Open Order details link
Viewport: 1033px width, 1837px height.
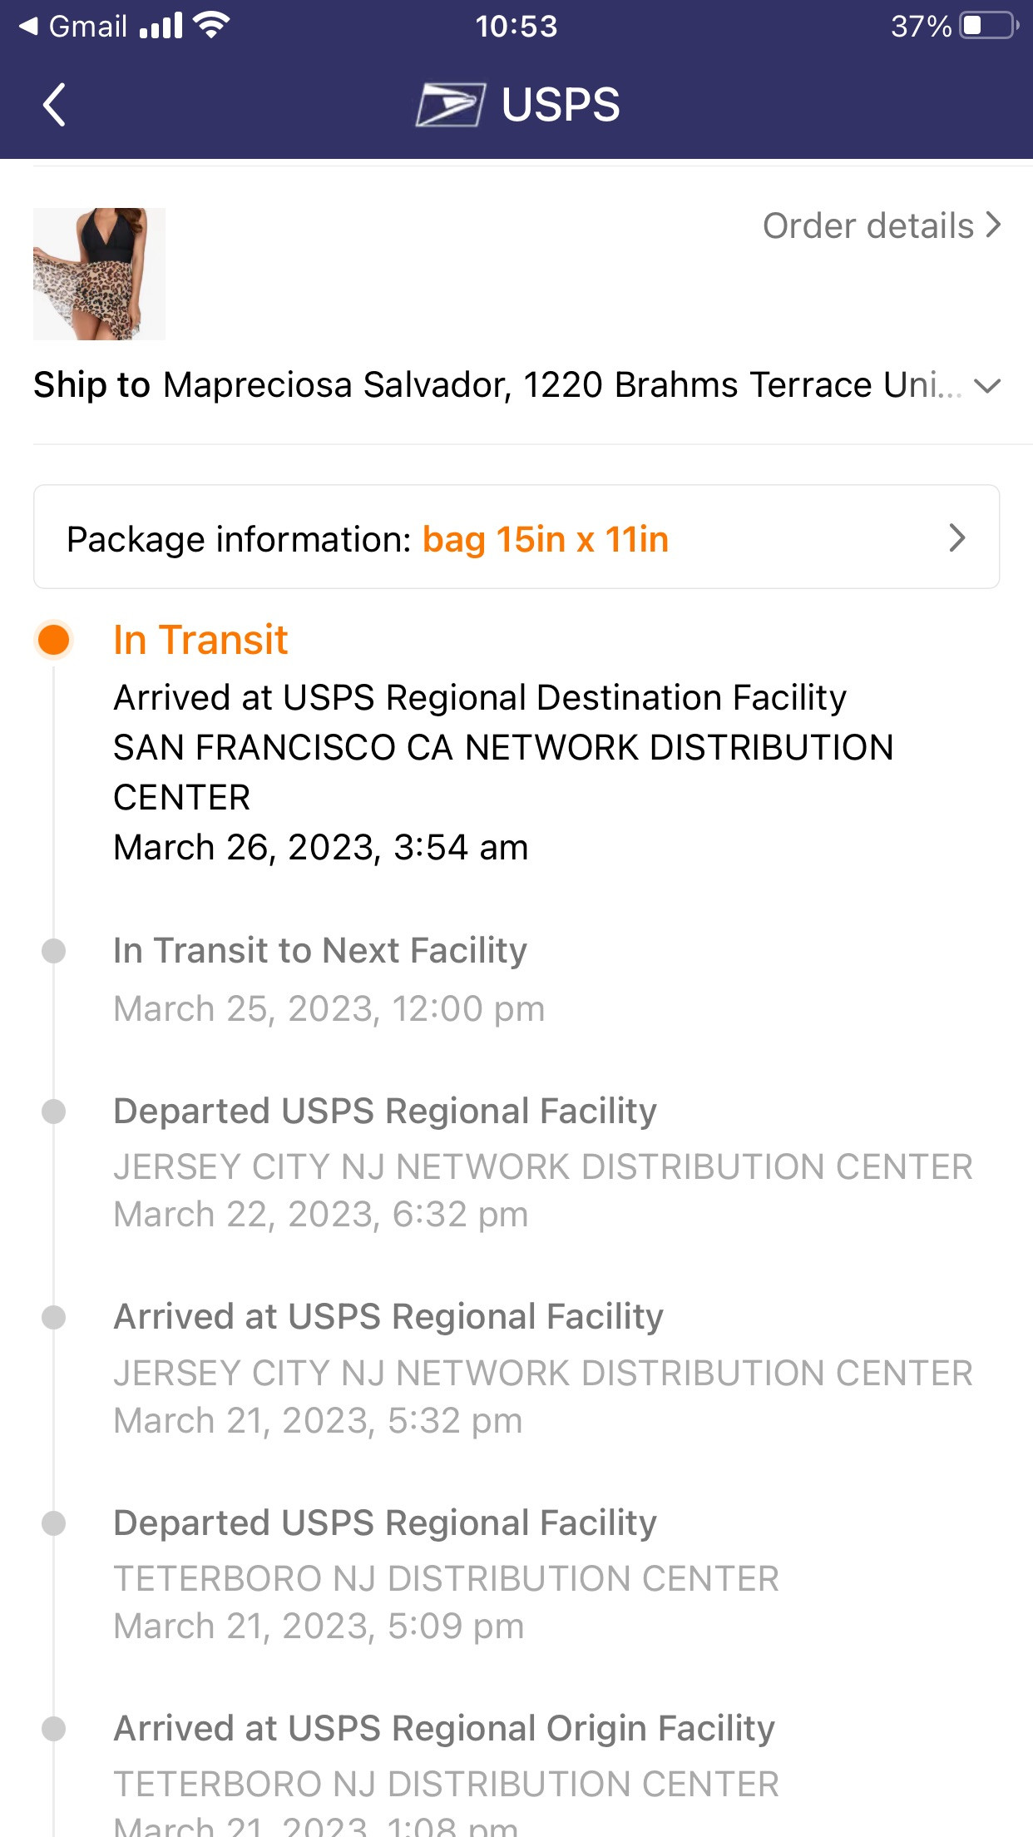(x=881, y=225)
